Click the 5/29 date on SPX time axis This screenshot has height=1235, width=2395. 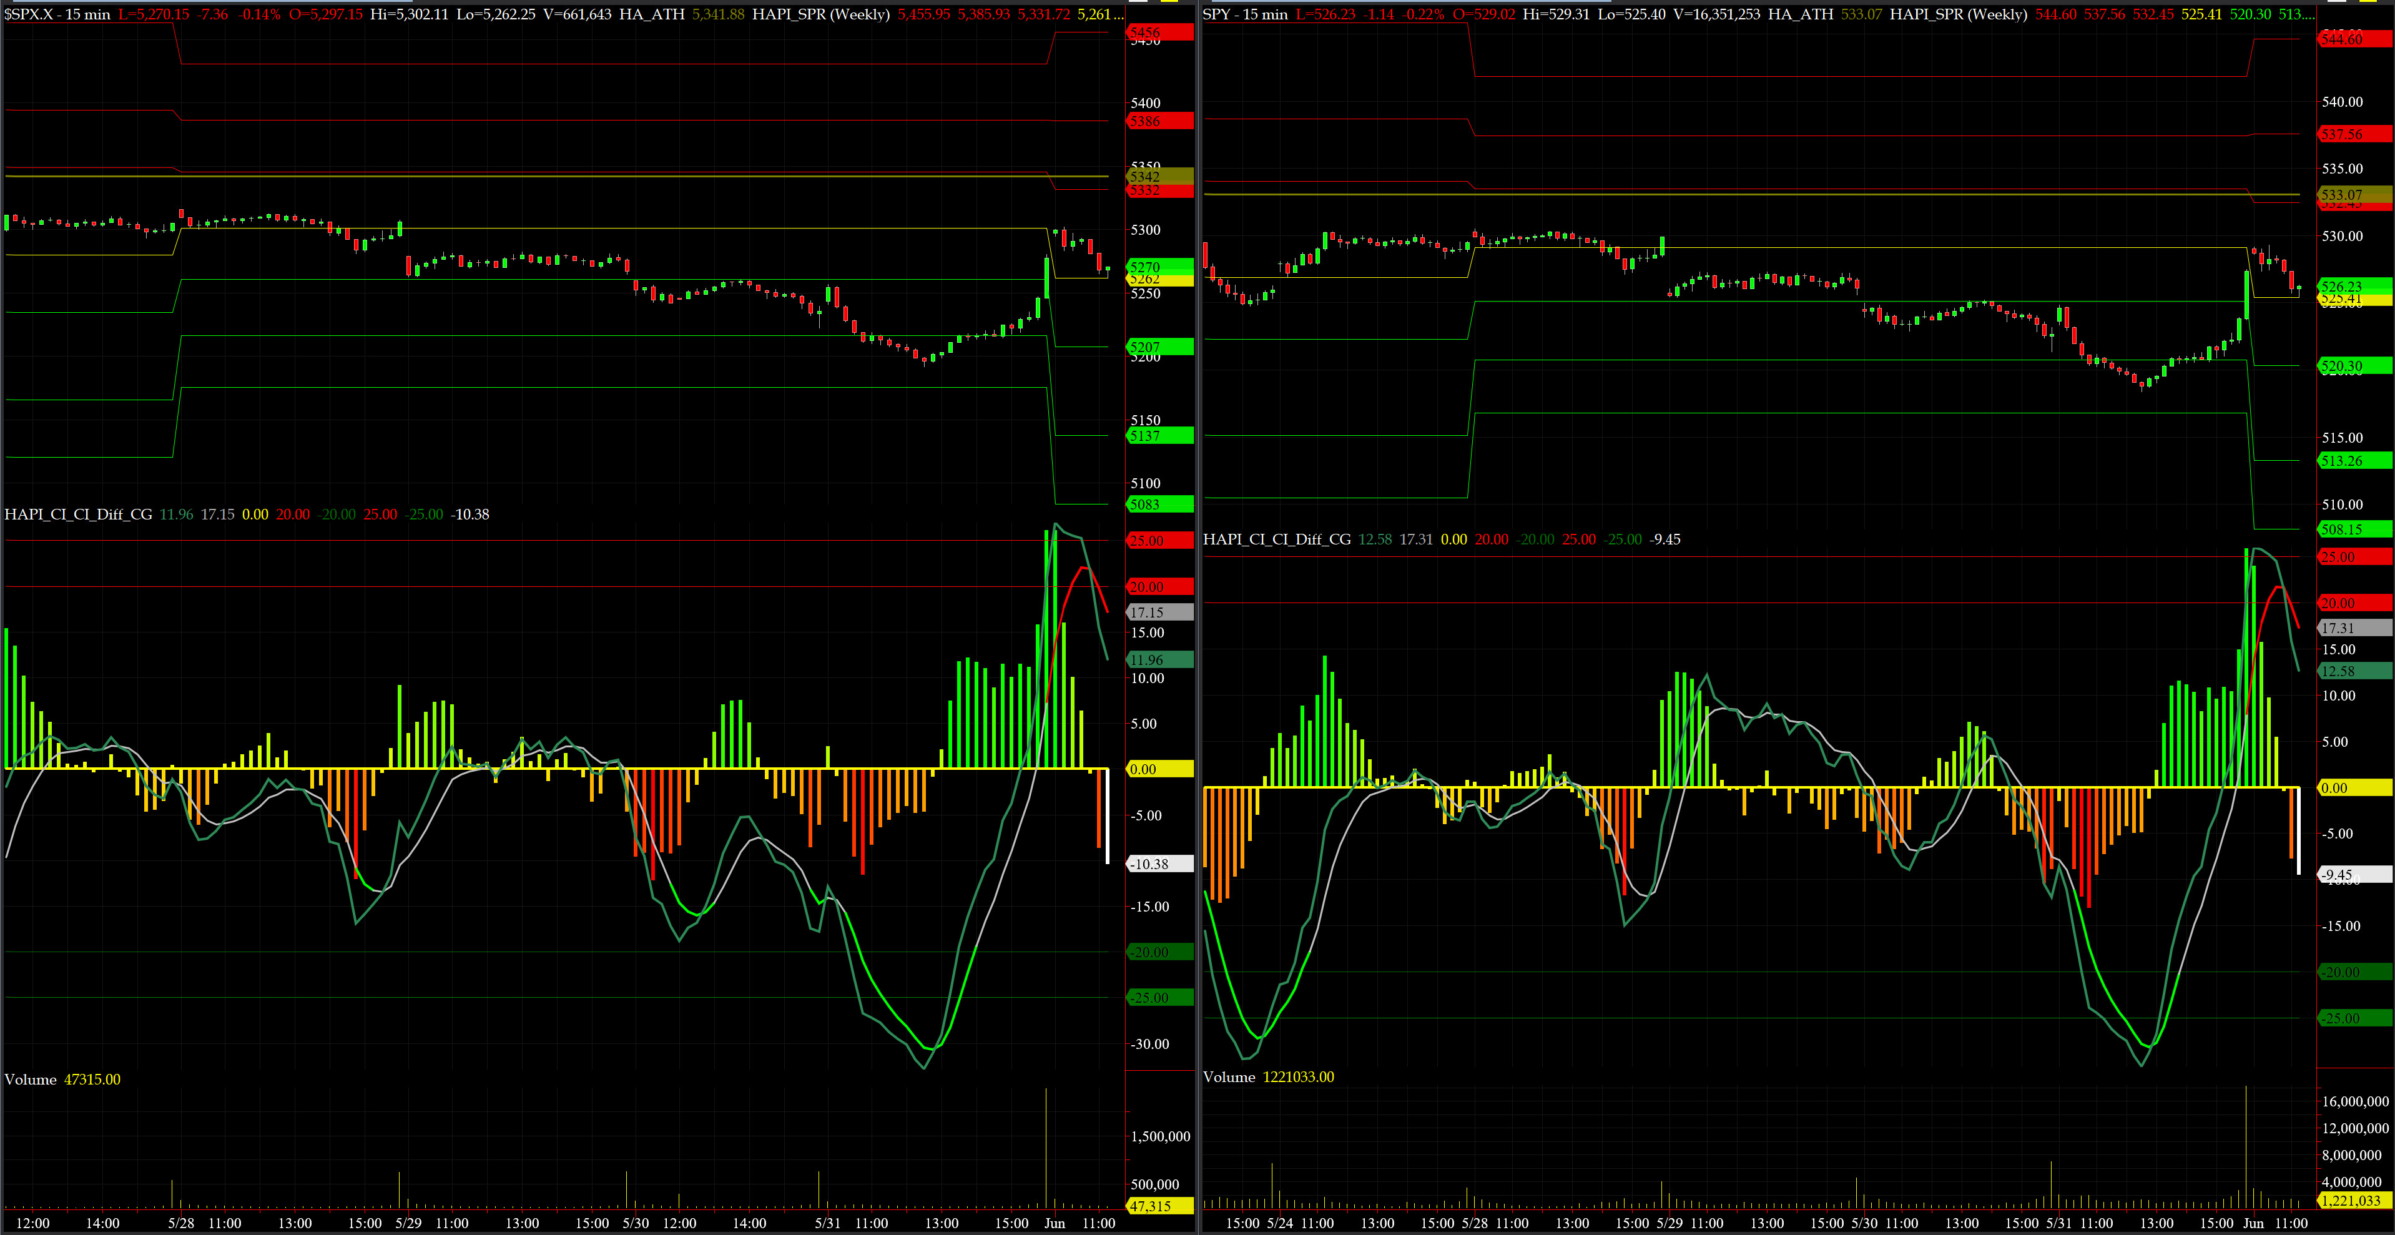[408, 1223]
